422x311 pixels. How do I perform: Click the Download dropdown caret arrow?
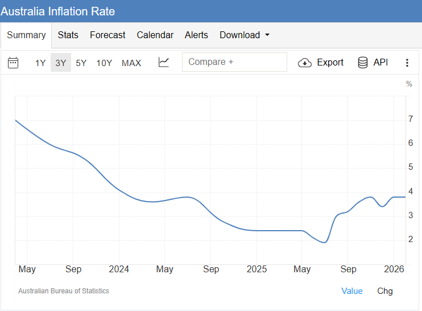267,35
